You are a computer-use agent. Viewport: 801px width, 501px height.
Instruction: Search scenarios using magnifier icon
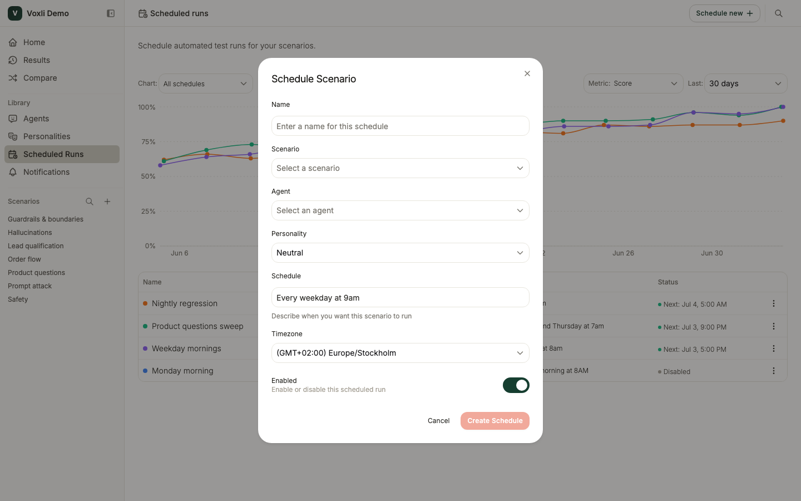click(90, 202)
